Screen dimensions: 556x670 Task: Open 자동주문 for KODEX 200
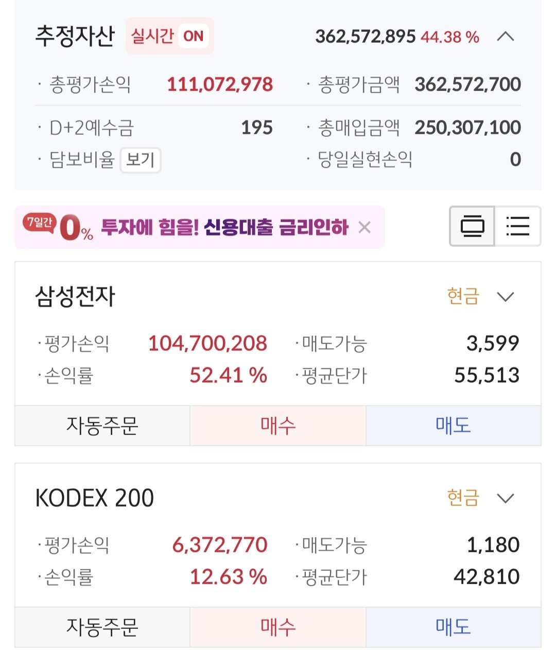click(x=102, y=627)
